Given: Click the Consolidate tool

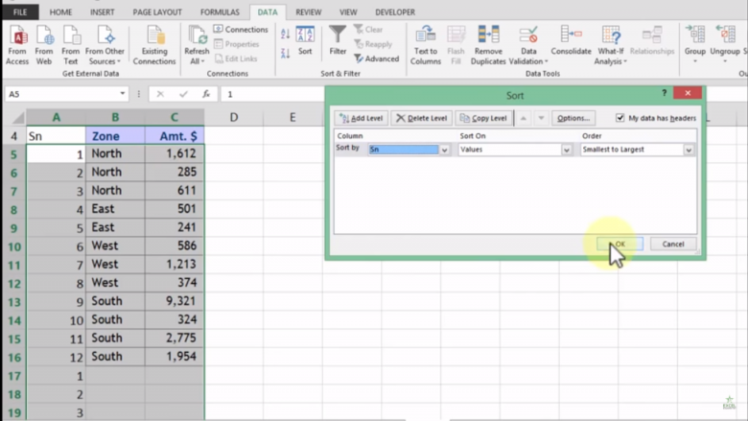Looking at the screenshot, I should pos(571,41).
